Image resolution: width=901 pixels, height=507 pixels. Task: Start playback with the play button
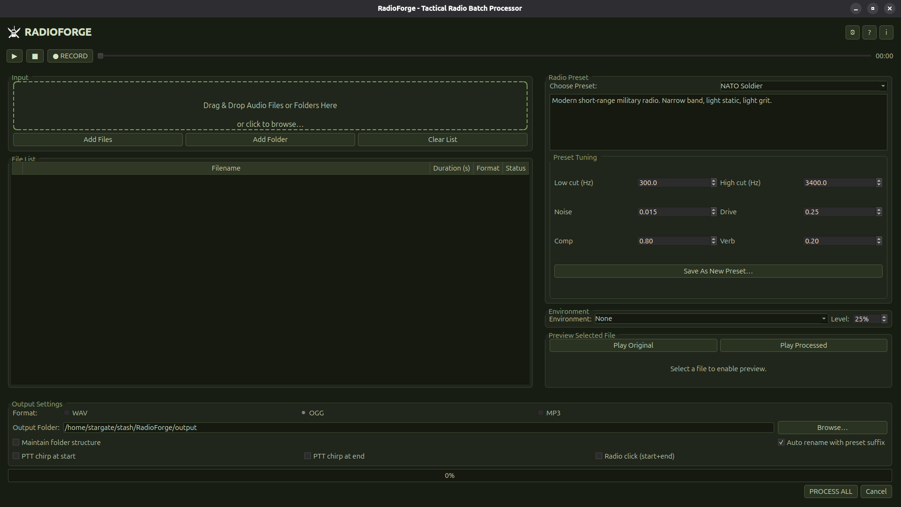tap(15, 56)
